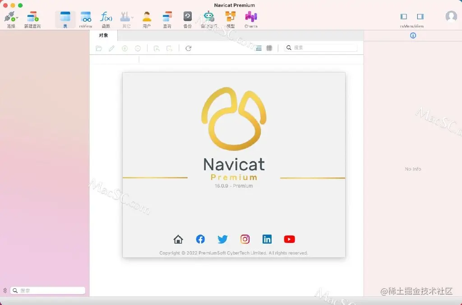Click the refresh icon in object toolbar

pos(189,48)
